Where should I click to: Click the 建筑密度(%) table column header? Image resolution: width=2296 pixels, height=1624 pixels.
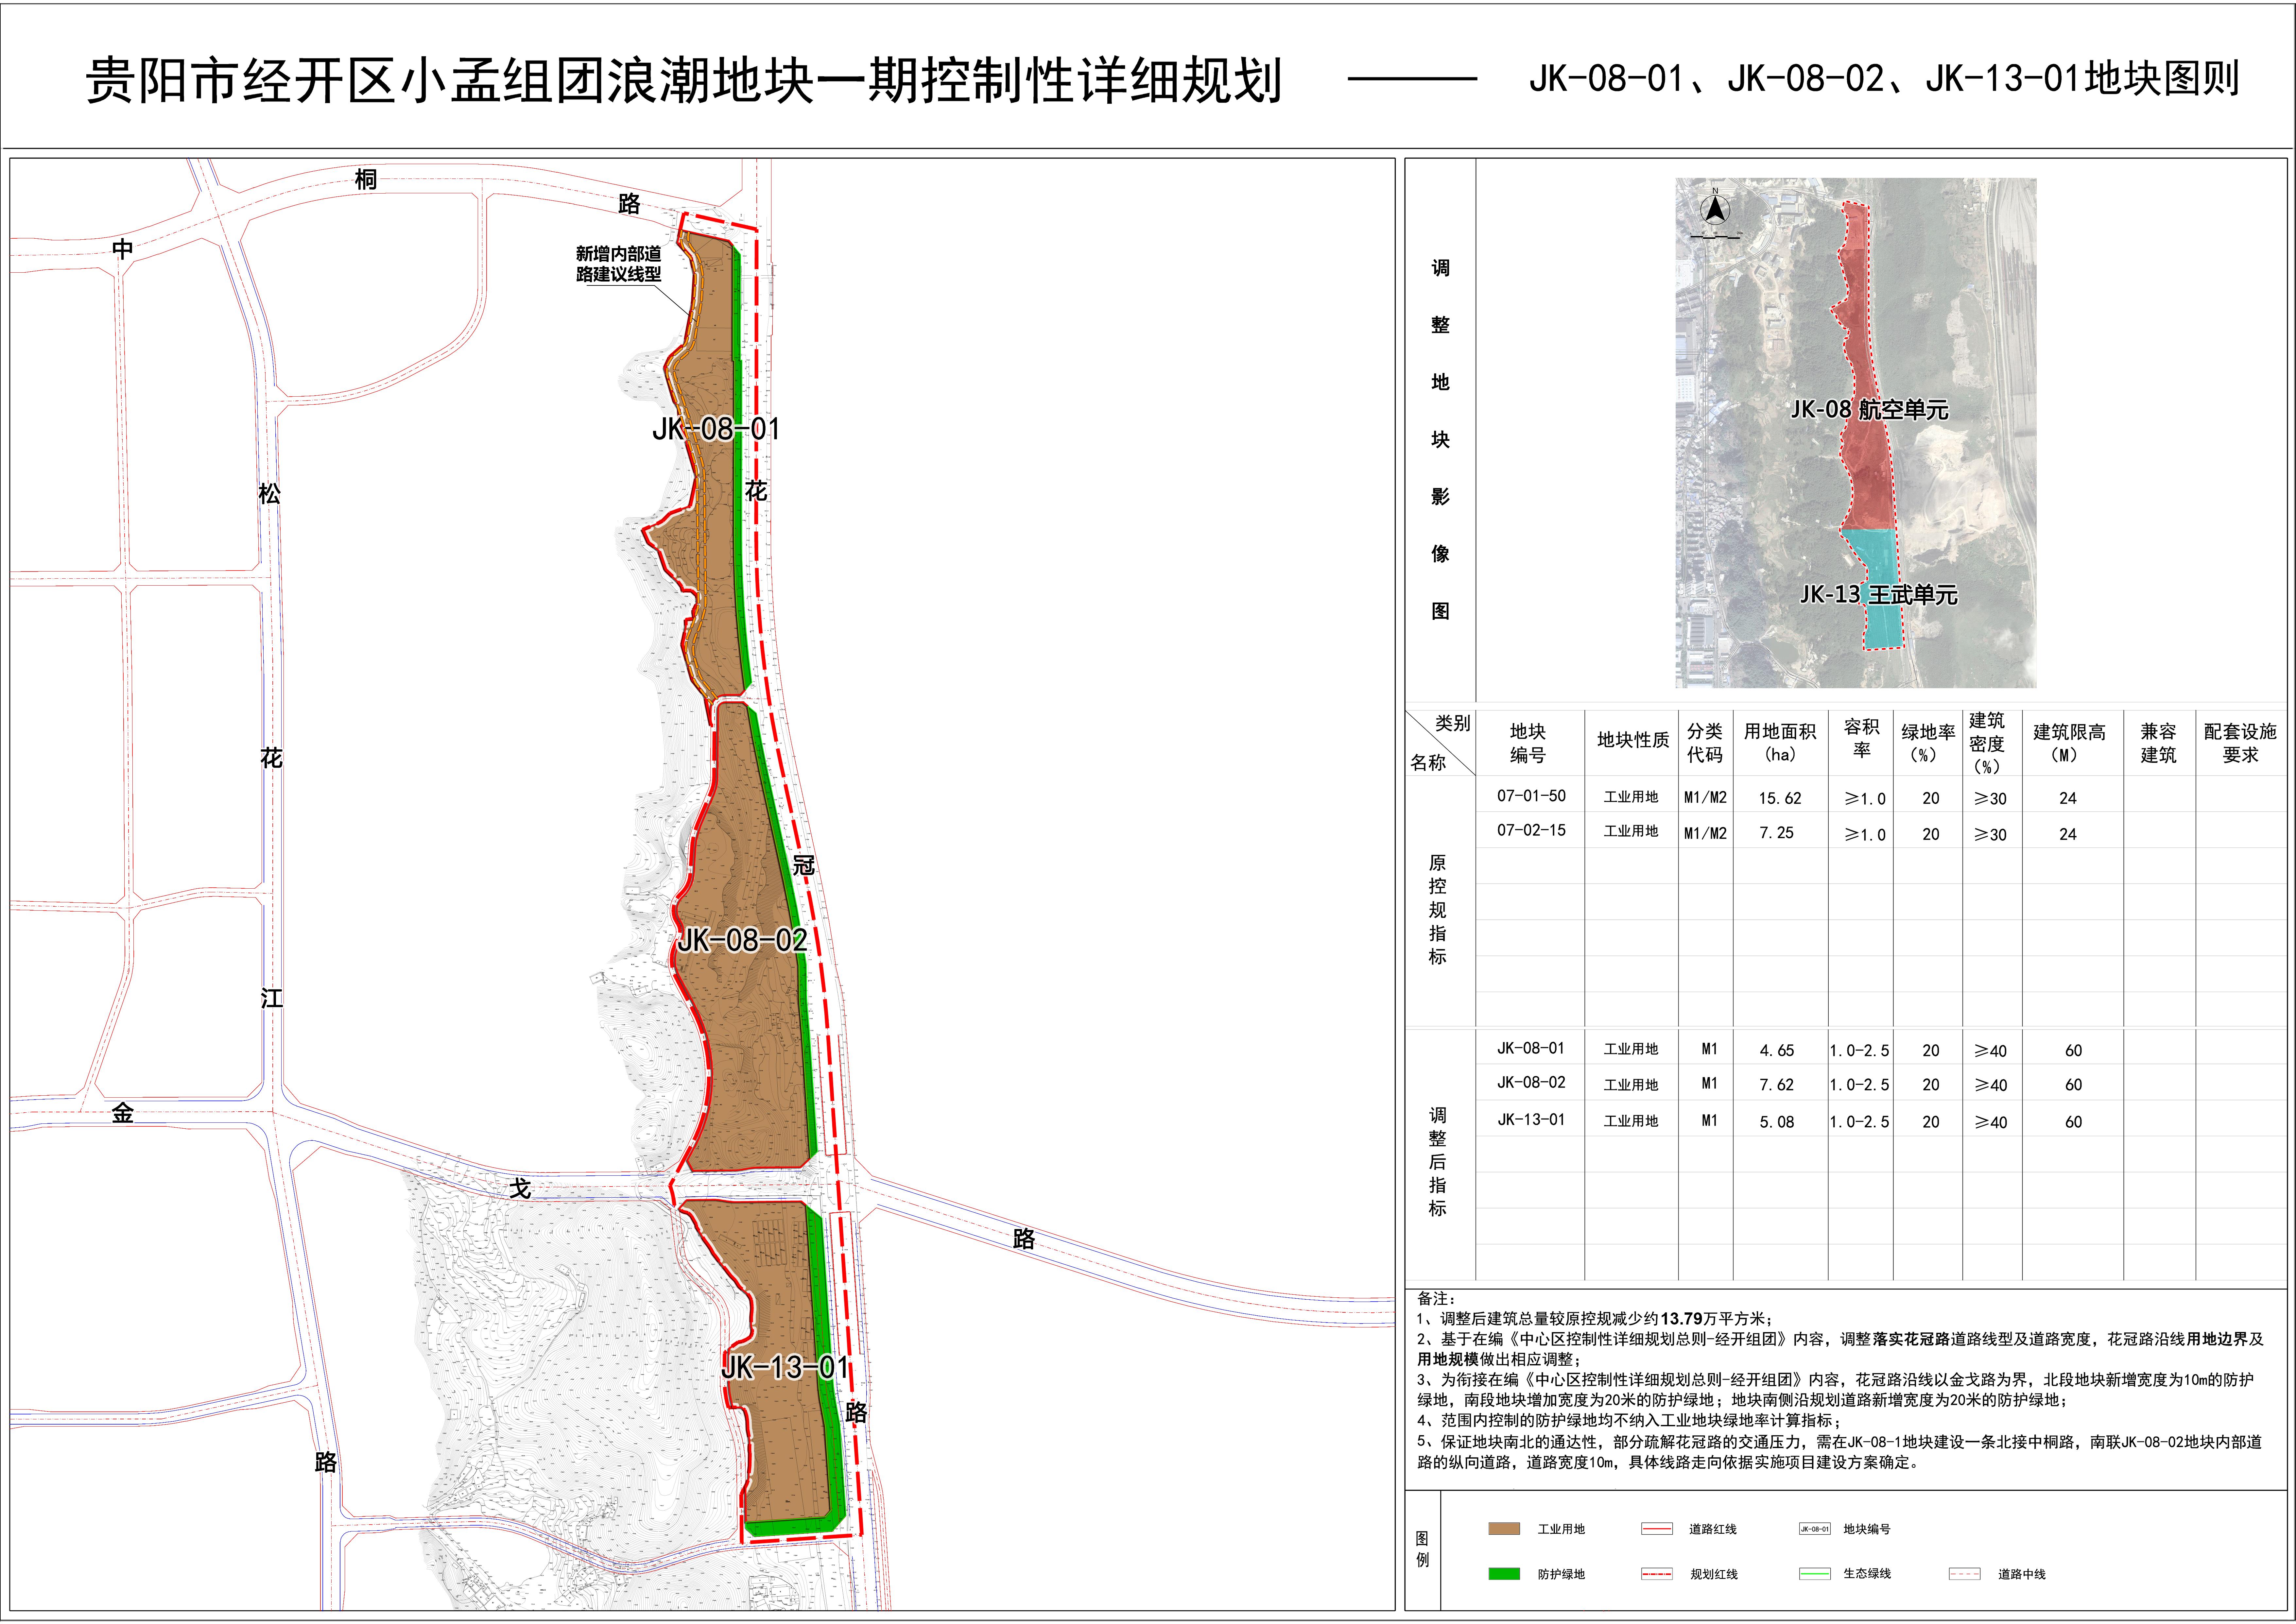[x=1987, y=743]
